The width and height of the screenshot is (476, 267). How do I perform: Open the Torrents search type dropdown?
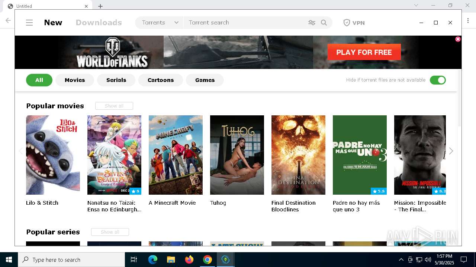point(160,23)
